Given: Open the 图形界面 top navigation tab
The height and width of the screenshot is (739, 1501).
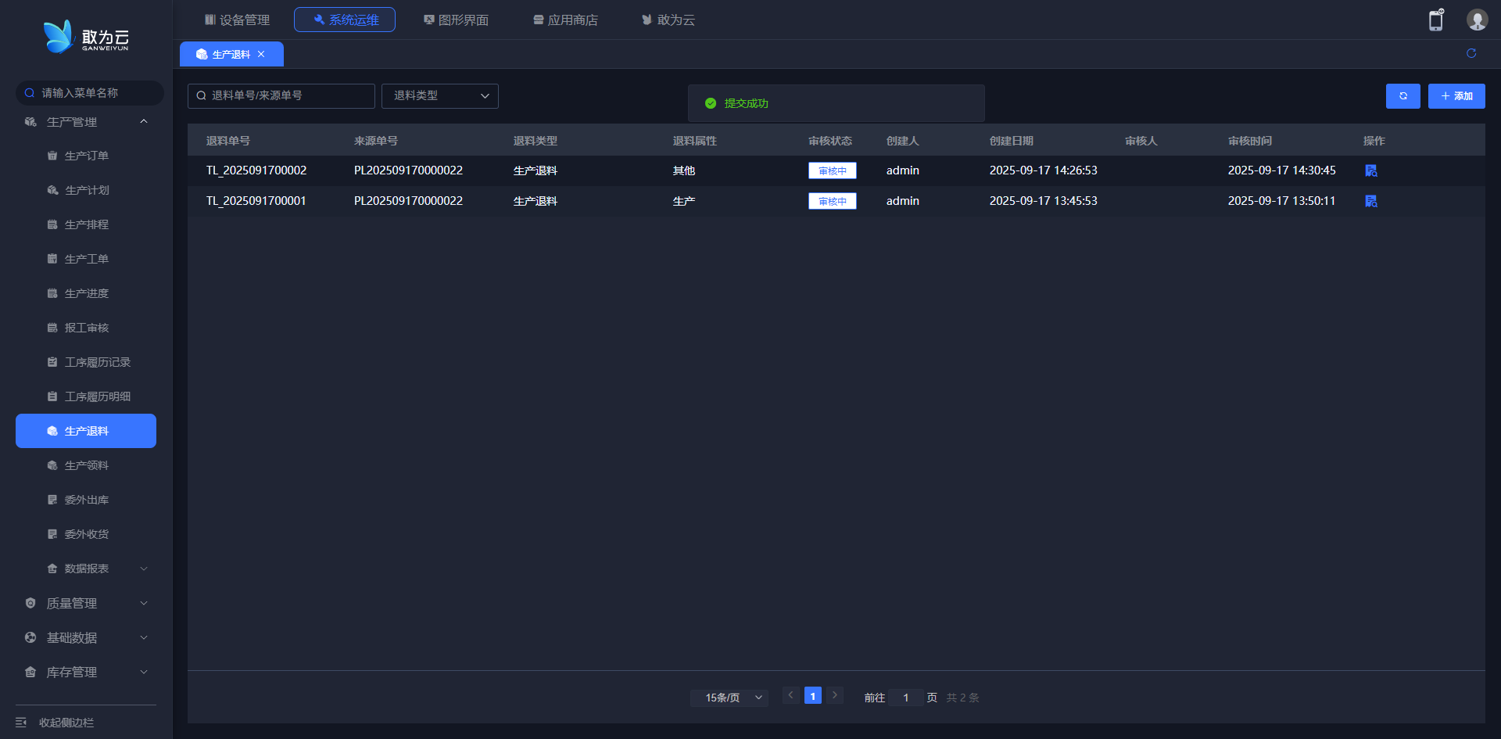Looking at the screenshot, I should [456, 20].
